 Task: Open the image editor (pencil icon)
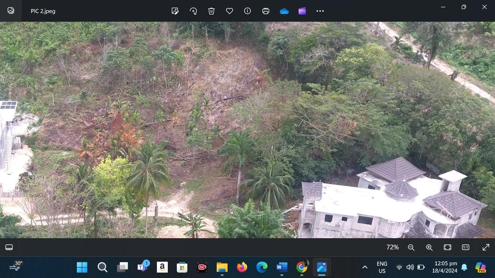click(x=175, y=11)
